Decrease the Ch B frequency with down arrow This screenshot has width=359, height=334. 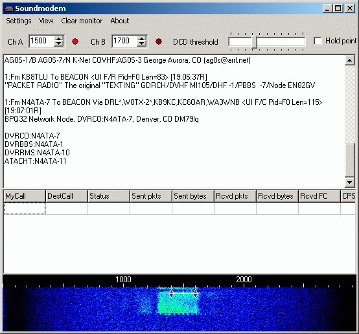click(142, 44)
